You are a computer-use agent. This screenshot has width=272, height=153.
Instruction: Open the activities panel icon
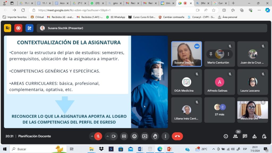[254, 136]
